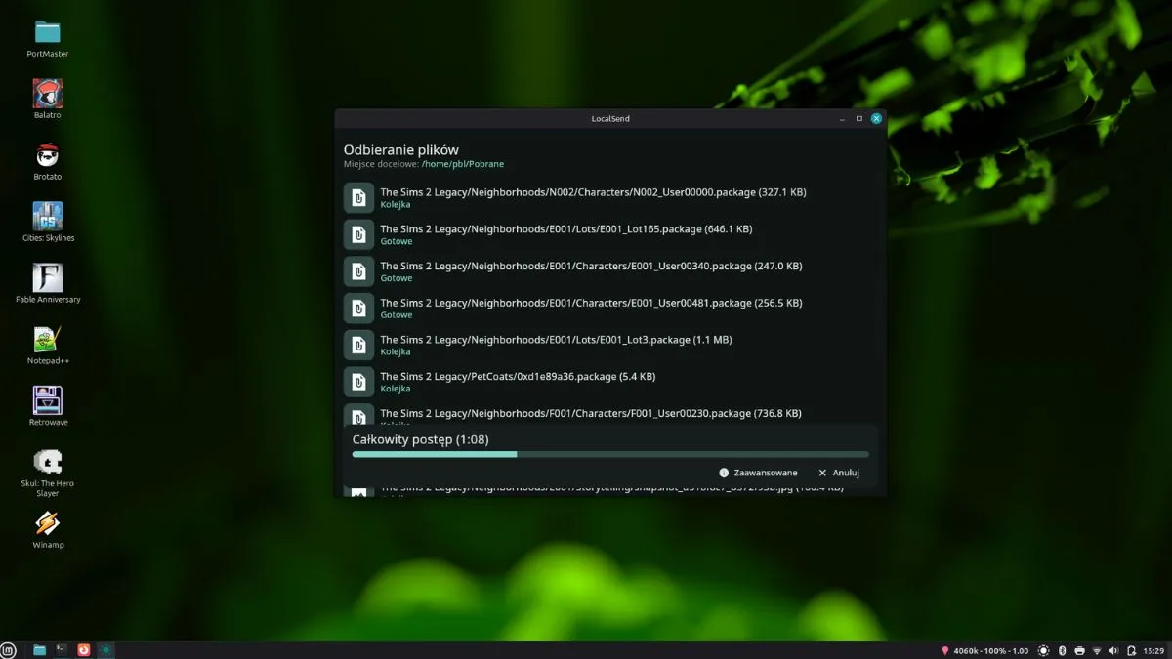Minimize the LocalSend window
The height and width of the screenshot is (659, 1172).
[841, 118]
